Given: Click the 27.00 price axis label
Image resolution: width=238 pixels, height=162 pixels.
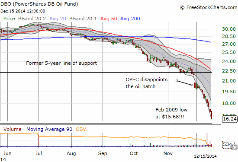Looking at the screenshot, I should pos(229,44).
